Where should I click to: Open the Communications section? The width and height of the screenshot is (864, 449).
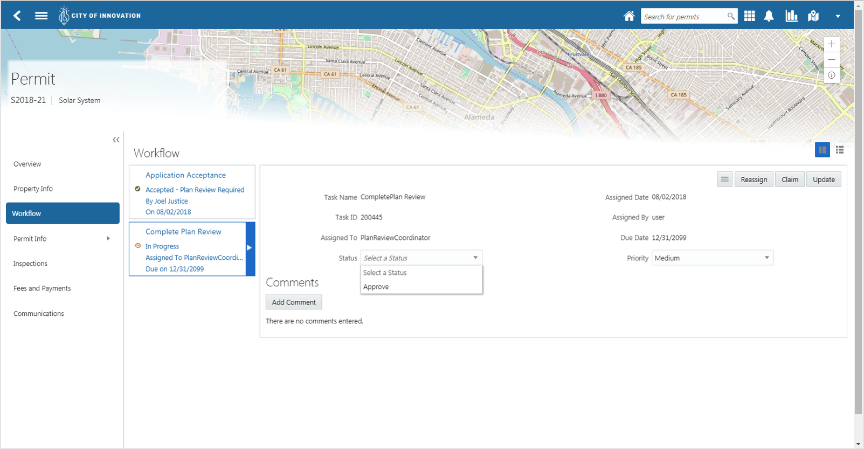pyautogui.click(x=39, y=314)
